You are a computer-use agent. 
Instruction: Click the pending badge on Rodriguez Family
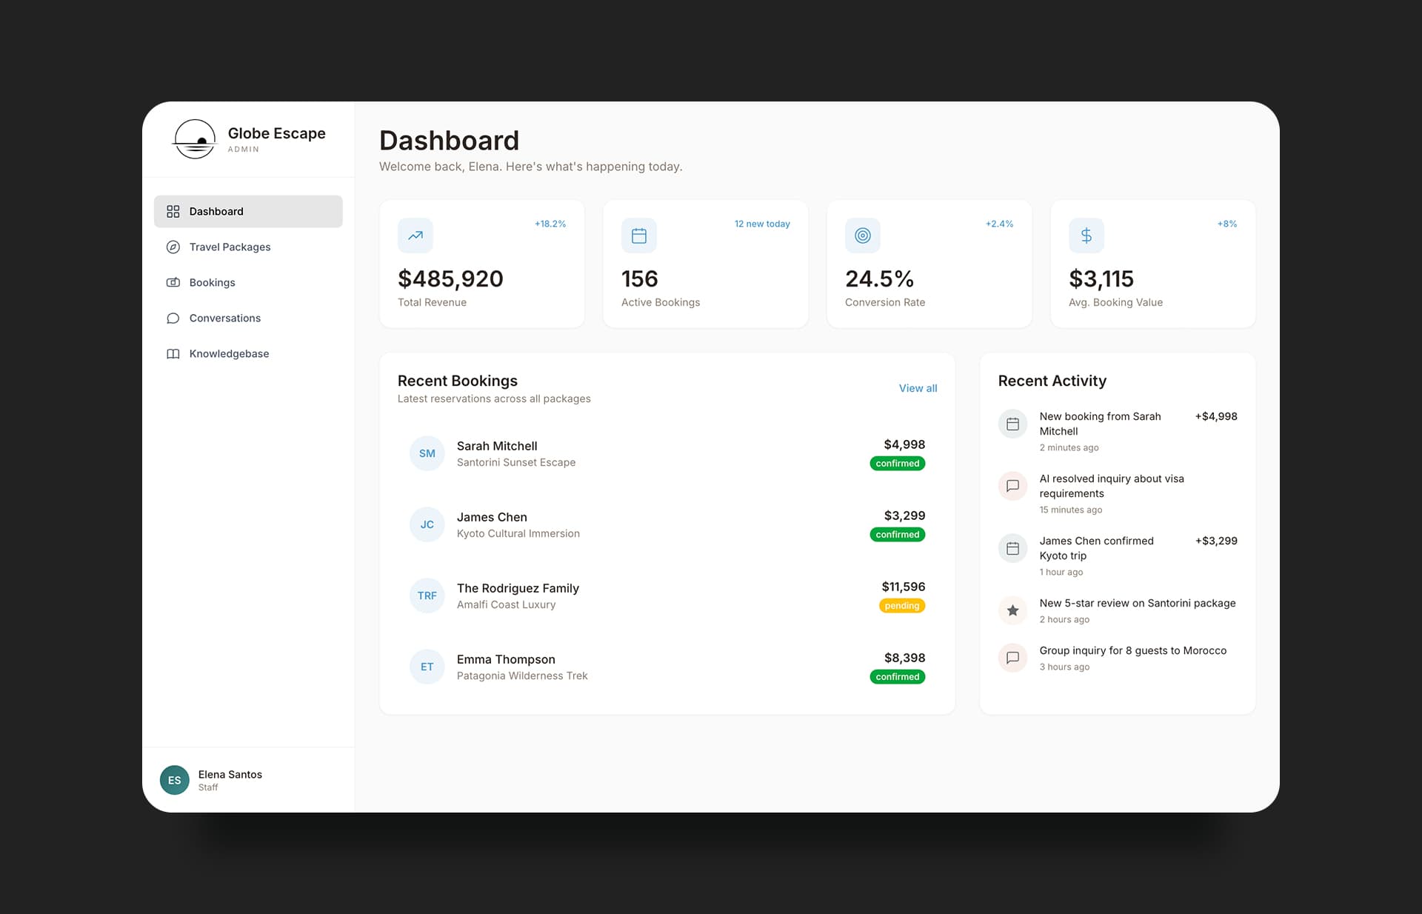(901, 606)
